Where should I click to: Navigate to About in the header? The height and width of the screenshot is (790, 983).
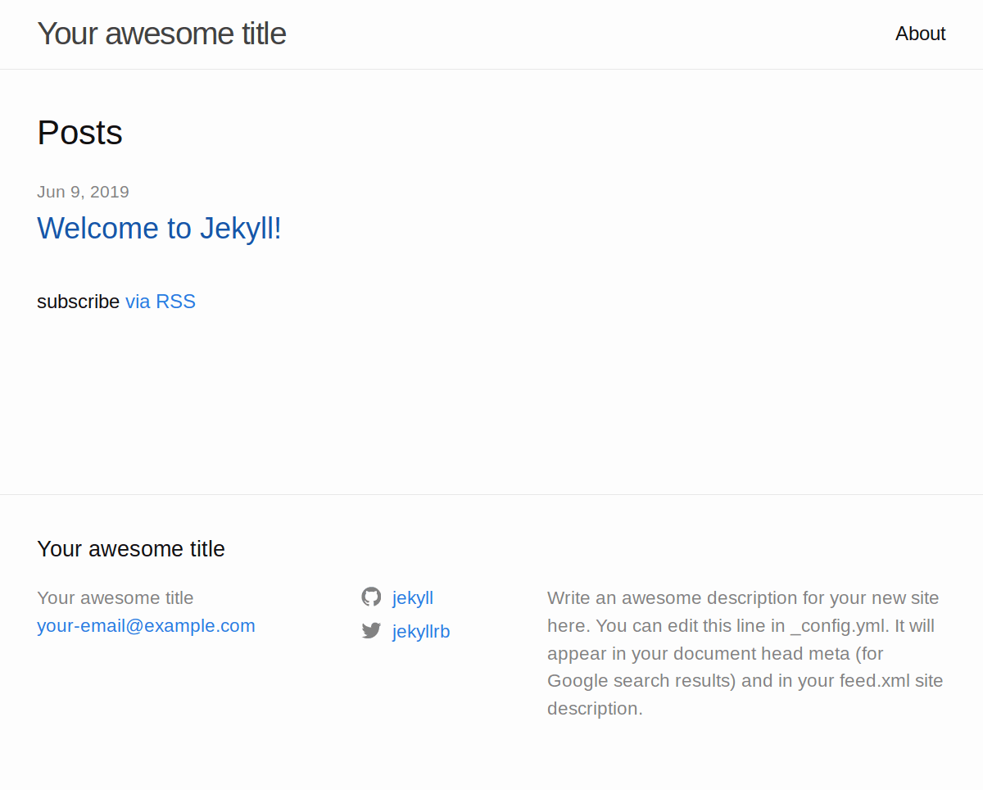tap(920, 34)
